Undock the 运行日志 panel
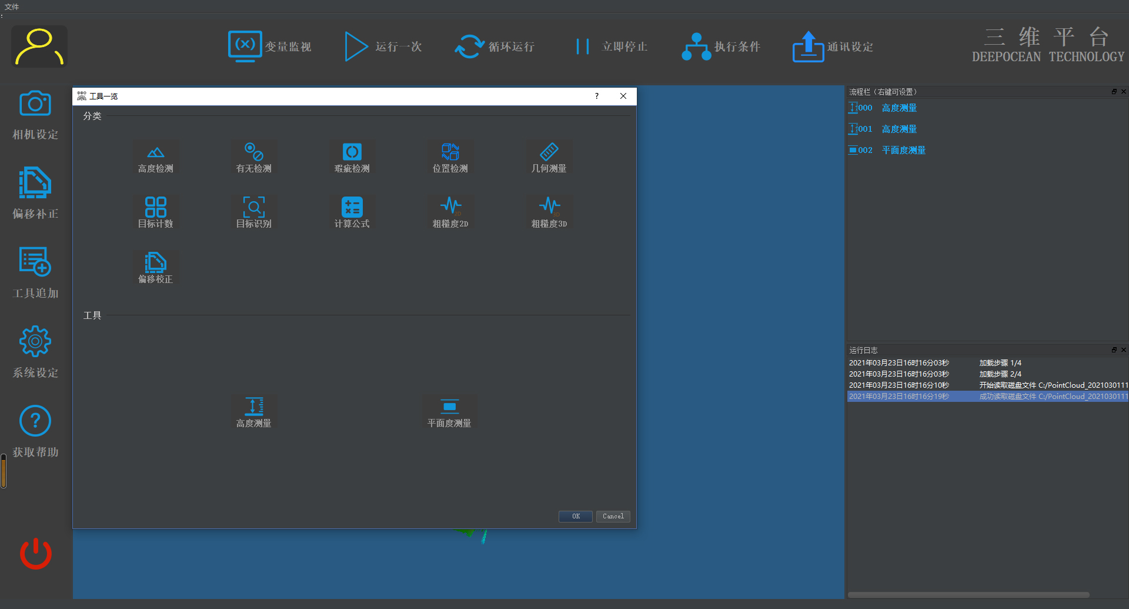The width and height of the screenshot is (1129, 609). click(1114, 350)
